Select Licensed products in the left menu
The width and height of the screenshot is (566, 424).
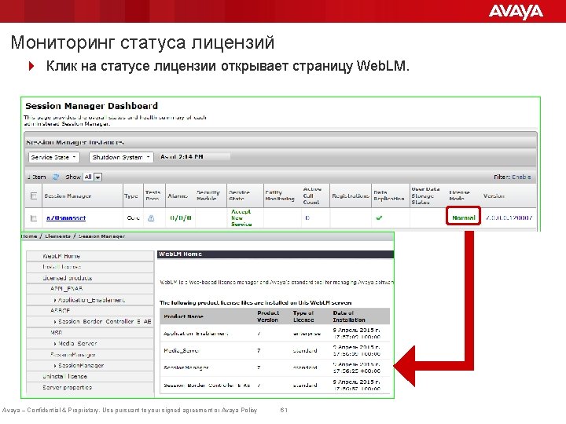67,278
